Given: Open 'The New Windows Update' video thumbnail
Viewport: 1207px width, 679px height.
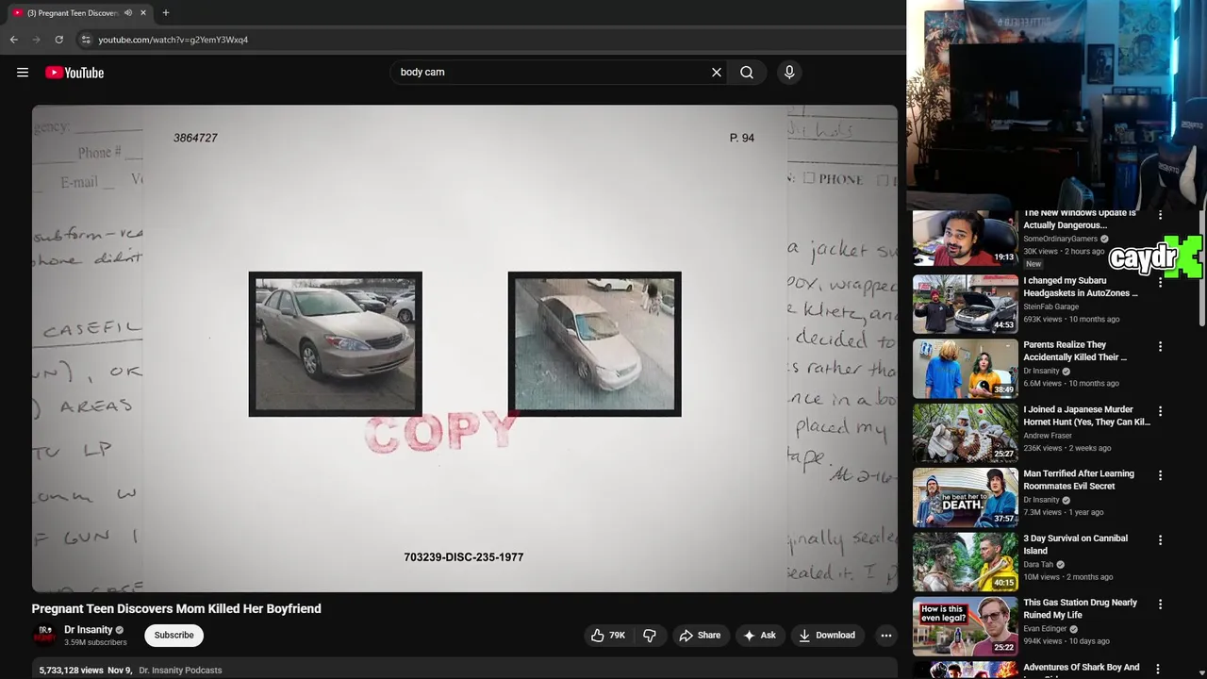Looking at the screenshot, I should (965, 239).
